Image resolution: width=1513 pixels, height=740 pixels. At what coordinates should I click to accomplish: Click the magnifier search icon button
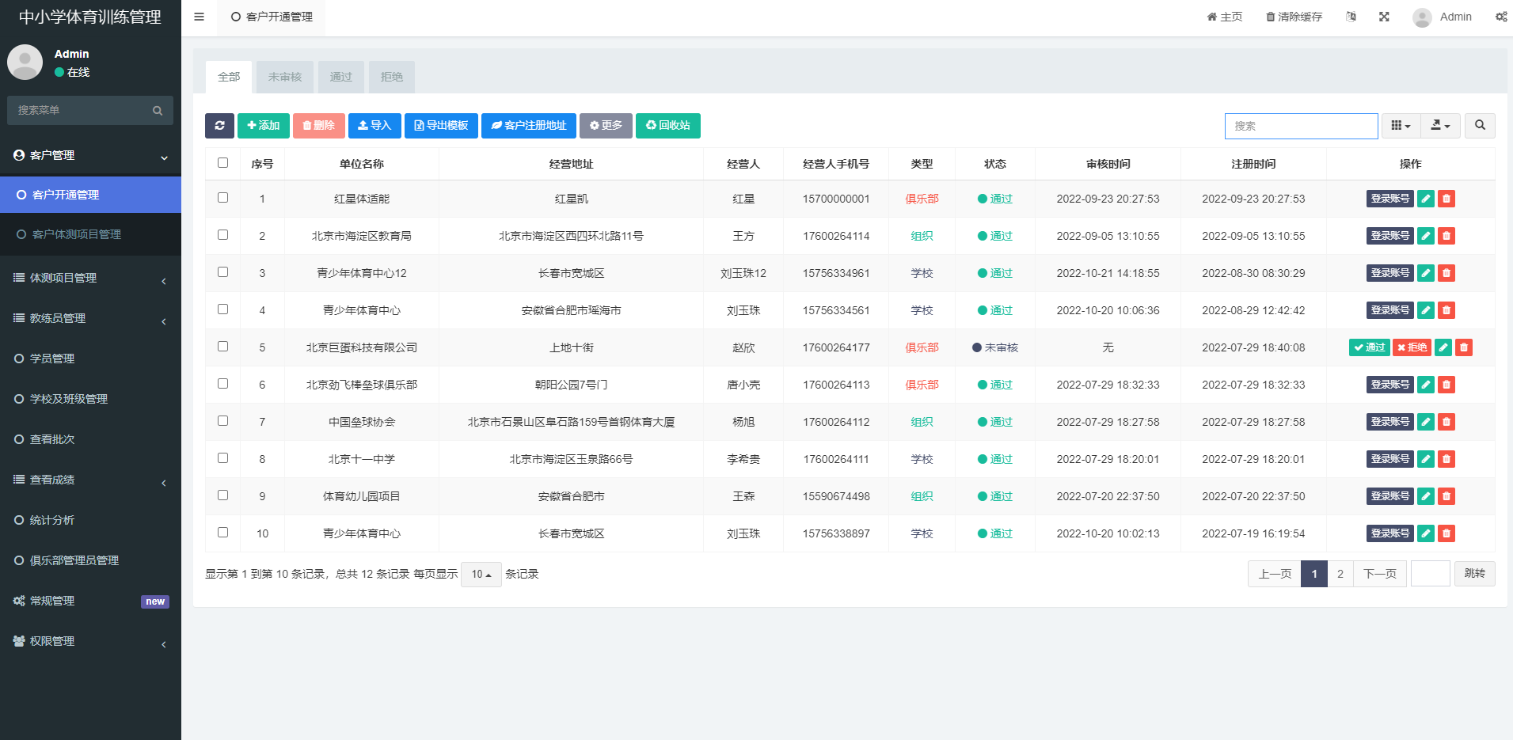click(1479, 126)
